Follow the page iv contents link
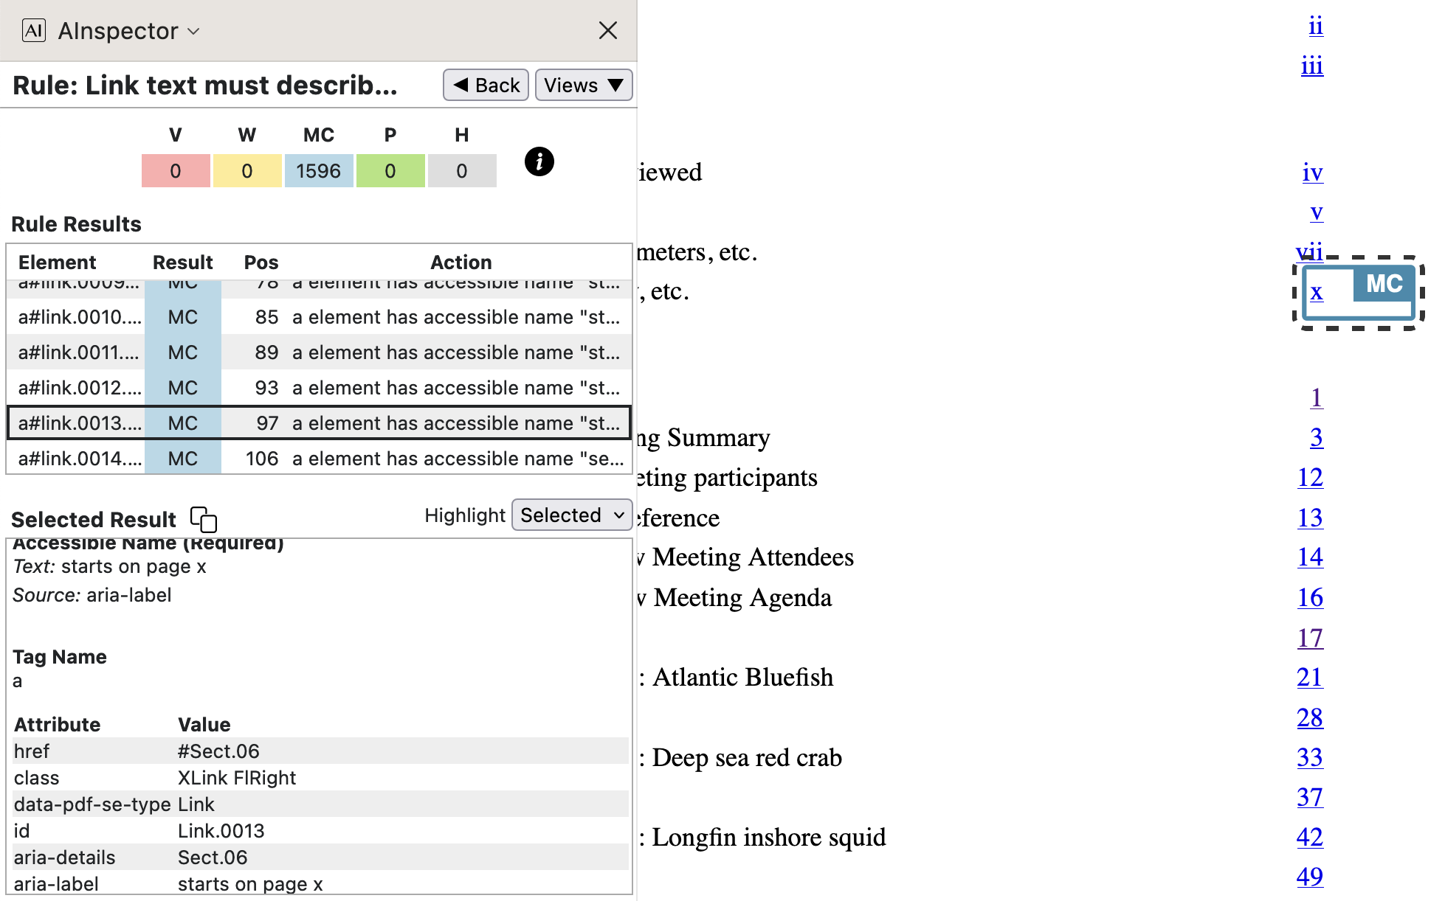 [x=1312, y=173]
